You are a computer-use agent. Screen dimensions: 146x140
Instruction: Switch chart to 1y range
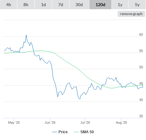(x=120, y=5)
